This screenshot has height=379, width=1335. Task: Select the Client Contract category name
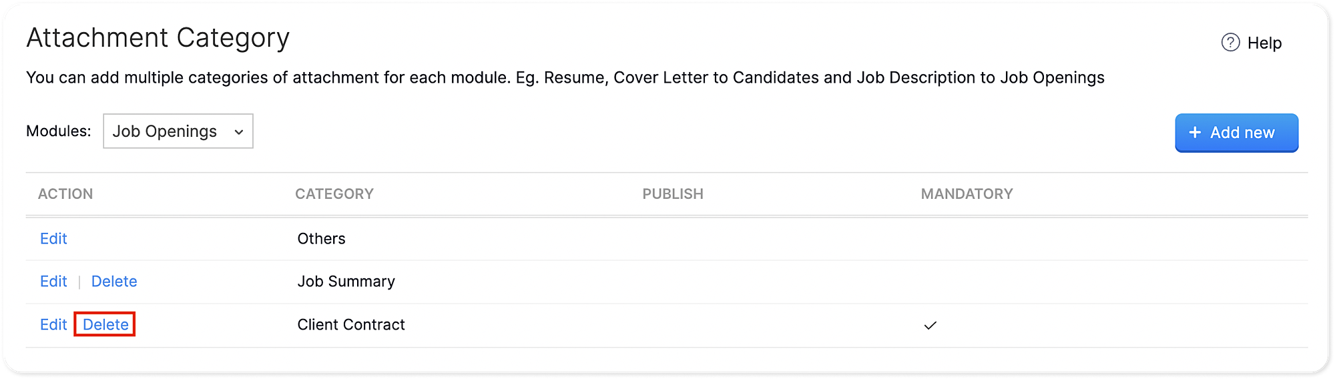click(351, 325)
